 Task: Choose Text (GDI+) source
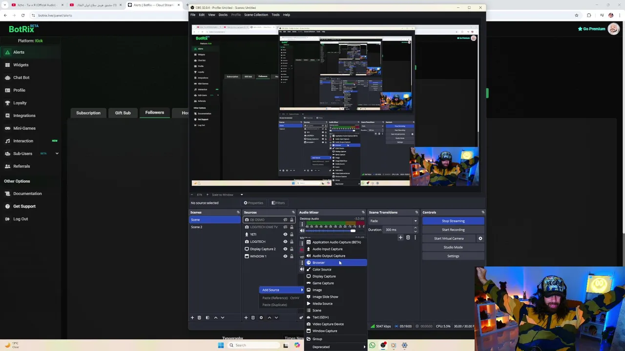click(336, 317)
